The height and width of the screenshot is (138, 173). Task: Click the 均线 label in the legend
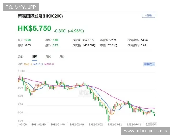(20, 64)
